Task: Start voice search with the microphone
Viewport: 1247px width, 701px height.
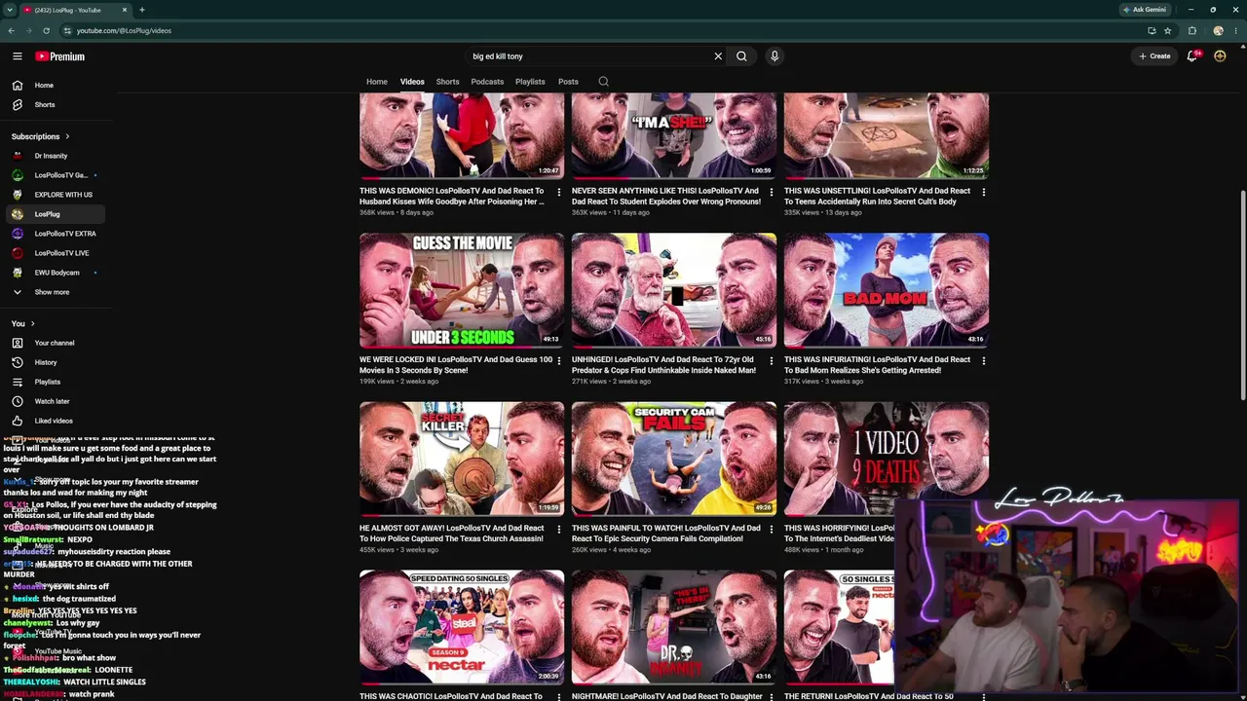Action: (775, 56)
